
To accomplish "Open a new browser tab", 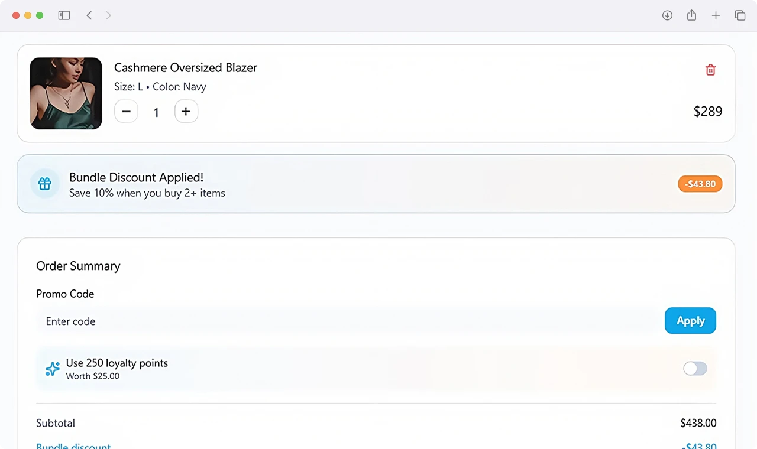I will click(716, 15).
